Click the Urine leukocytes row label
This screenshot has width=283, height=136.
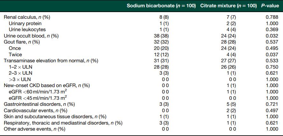point(27,30)
